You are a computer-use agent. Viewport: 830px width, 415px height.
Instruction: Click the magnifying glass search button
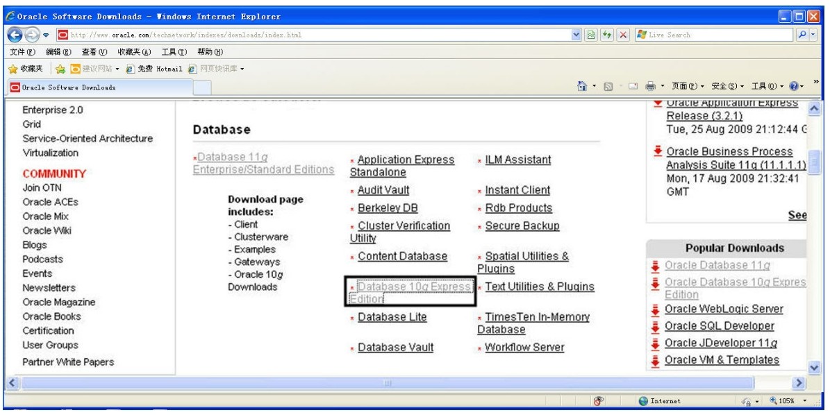pyautogui.click(x=802, y=35)
